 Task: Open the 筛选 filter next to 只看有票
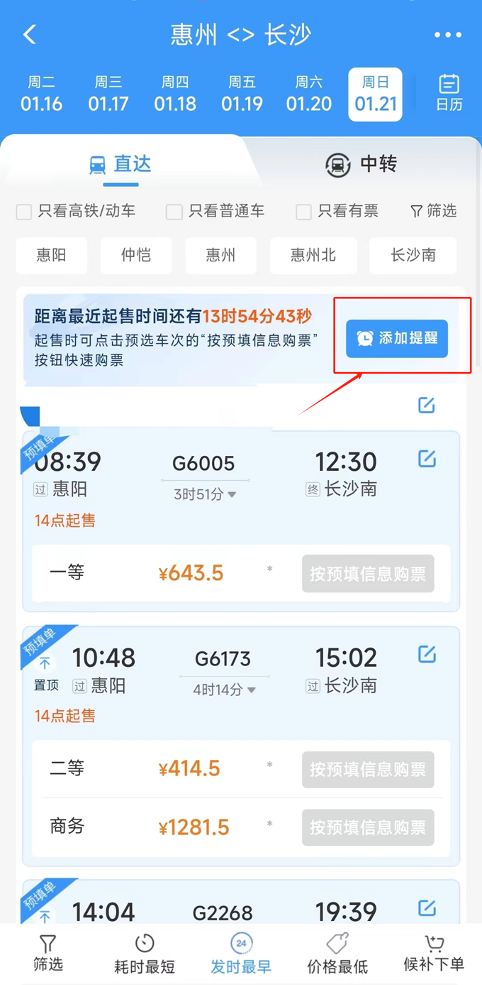coord(434,211)
